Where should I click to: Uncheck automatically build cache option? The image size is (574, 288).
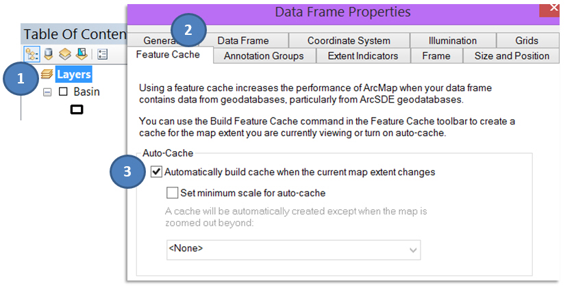pyautogui.click(x=156, y=172)
